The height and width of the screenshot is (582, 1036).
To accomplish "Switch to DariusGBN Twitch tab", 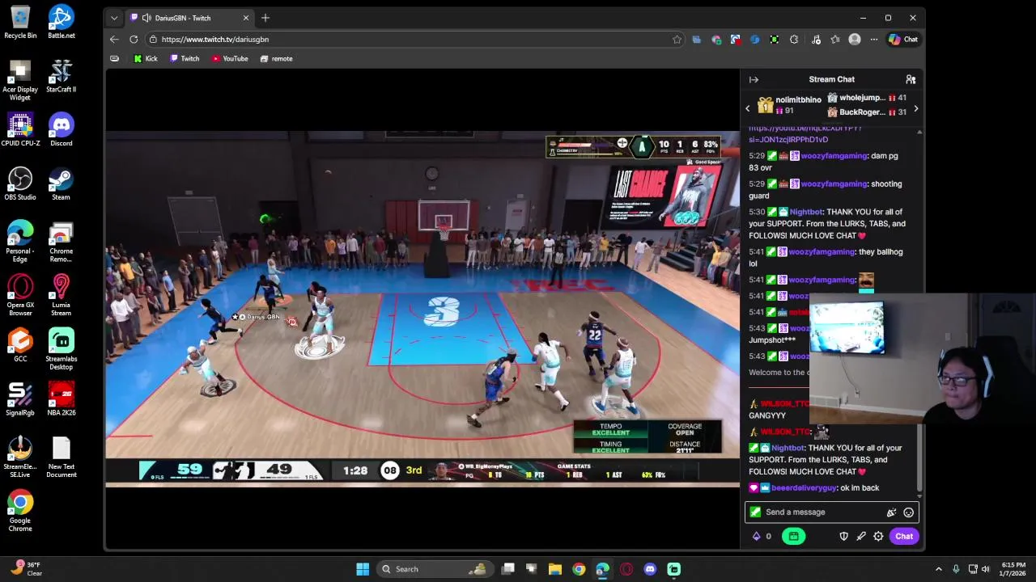I will (x=189, y=18).
